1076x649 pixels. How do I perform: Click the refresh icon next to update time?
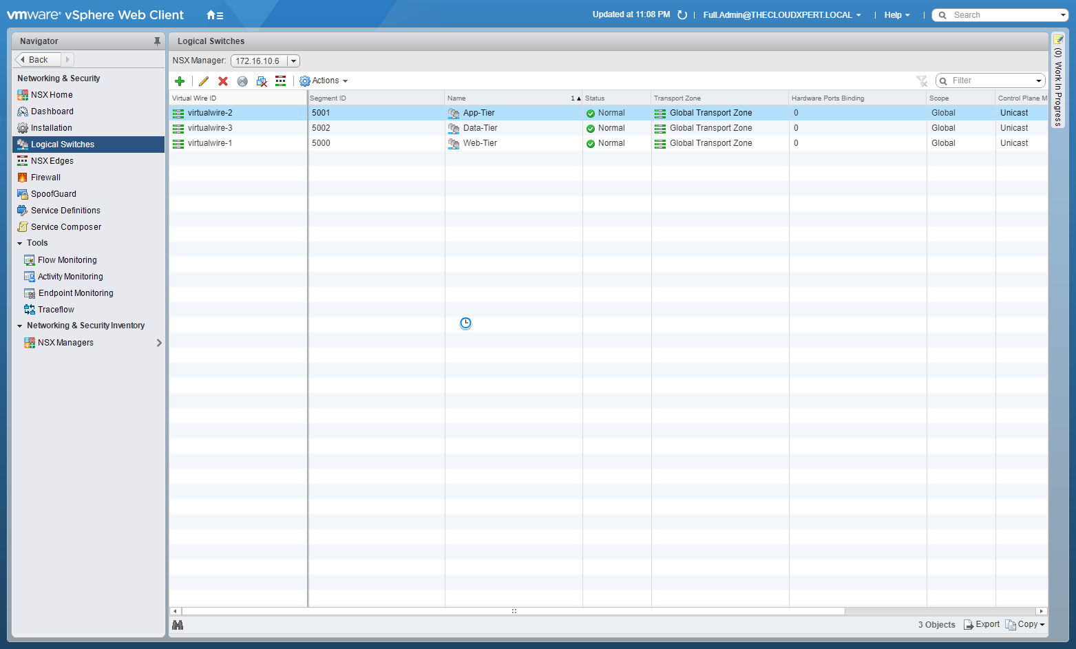pos(682,15)
